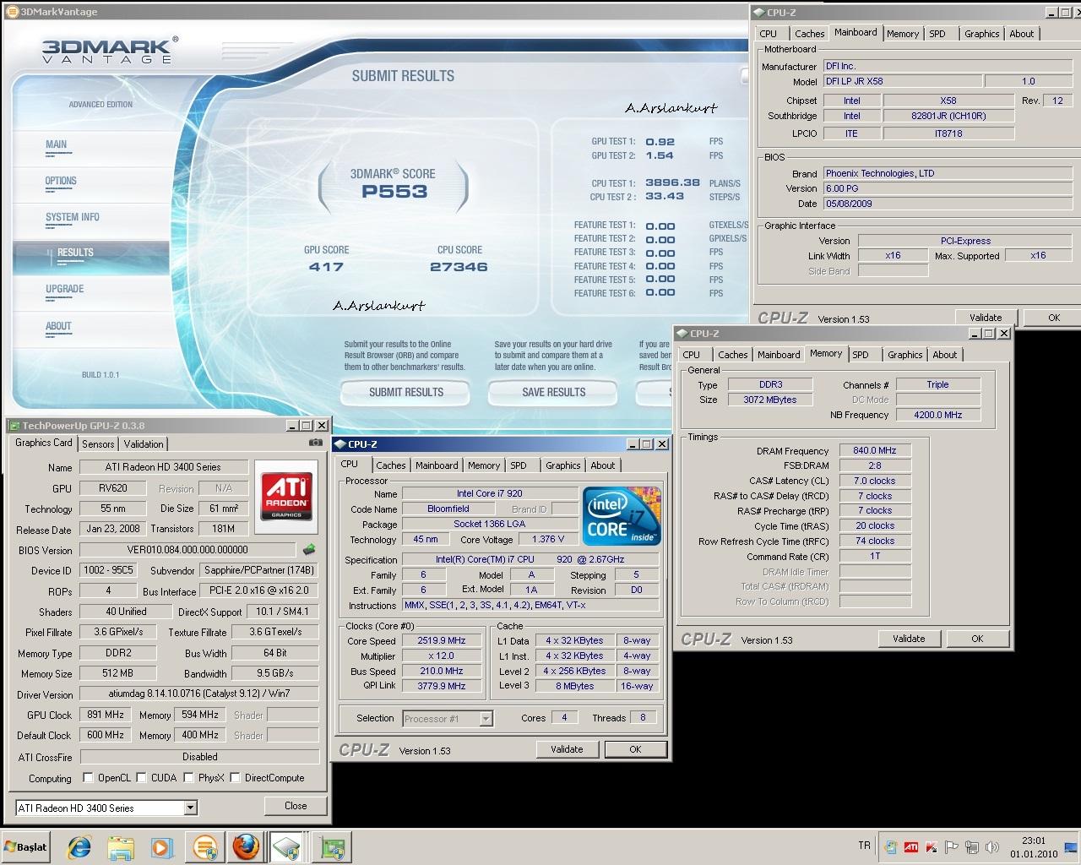Click the 3DMark Vantage title bar icon
Viewport: 1081px width, 865px height.
coord(12,12)
